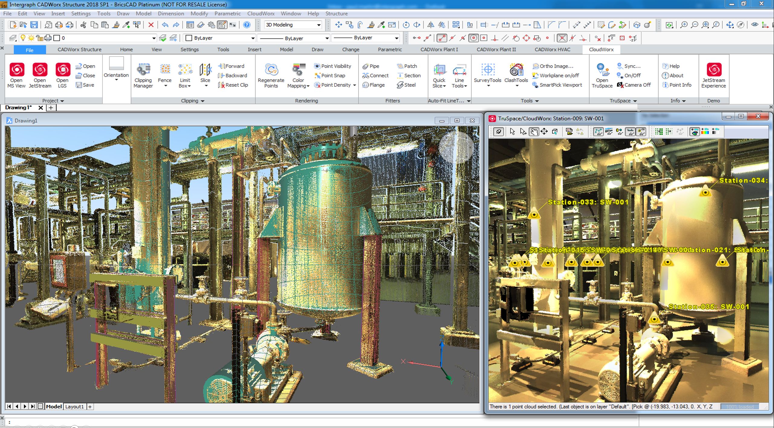Turn Camera Off in TruSpace panel
774x428 pixels.
coord(634,85)
